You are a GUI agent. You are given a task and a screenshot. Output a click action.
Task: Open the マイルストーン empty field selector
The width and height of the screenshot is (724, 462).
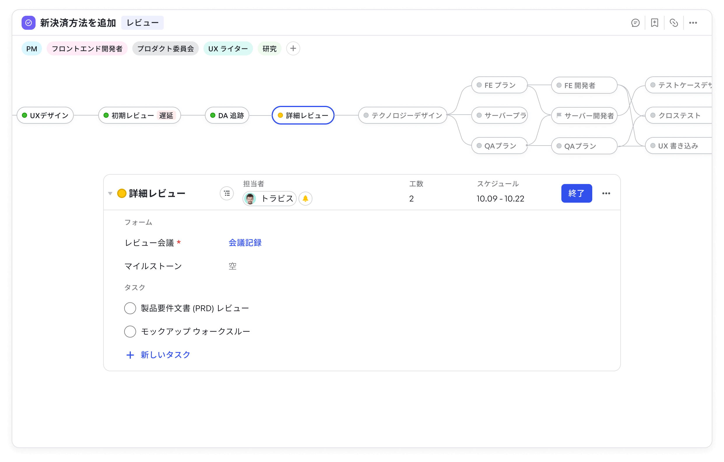coord(232,266)
